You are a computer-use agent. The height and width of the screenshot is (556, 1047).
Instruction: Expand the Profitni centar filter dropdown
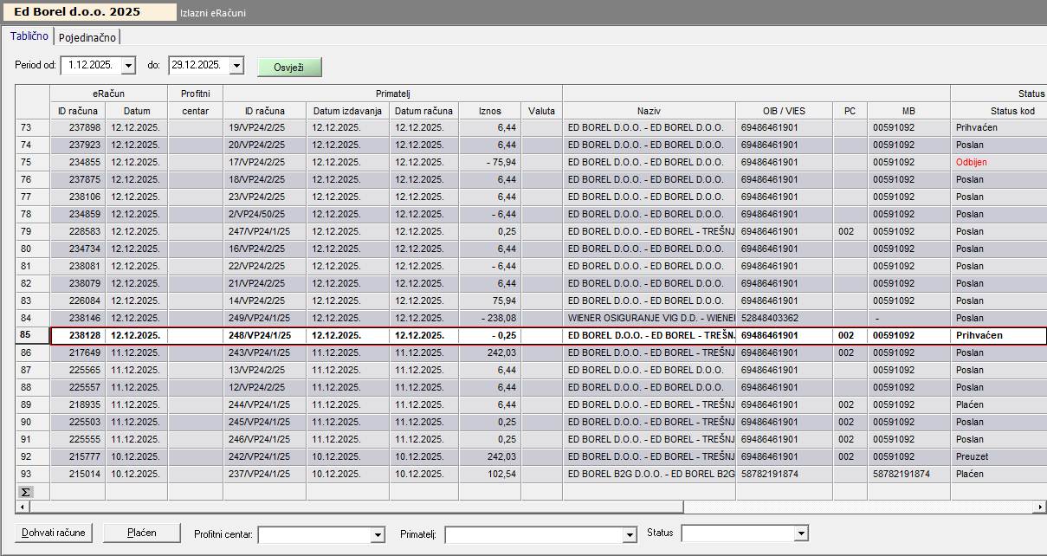tap(377, 535)
